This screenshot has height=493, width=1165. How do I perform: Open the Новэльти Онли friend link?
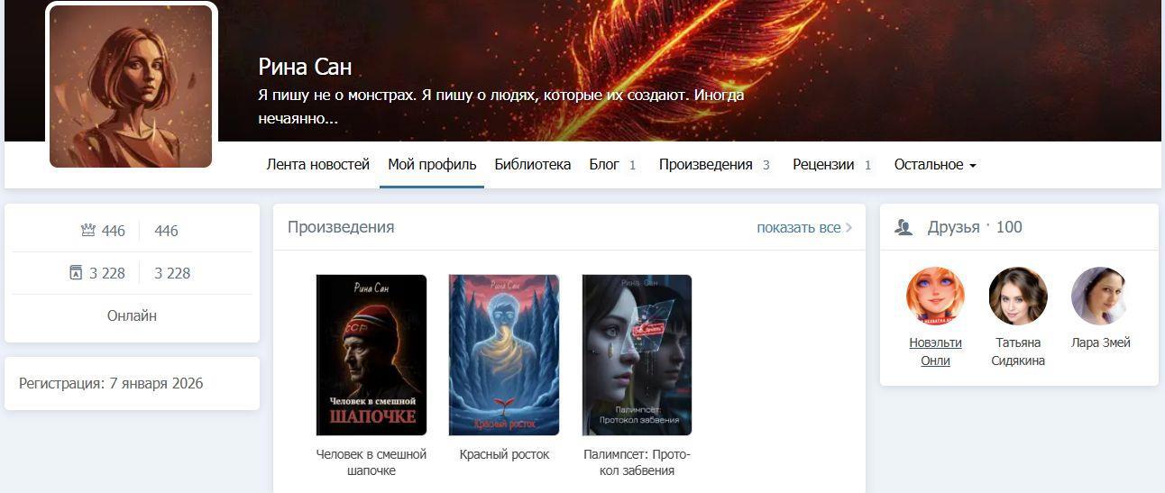click(935, 351)
